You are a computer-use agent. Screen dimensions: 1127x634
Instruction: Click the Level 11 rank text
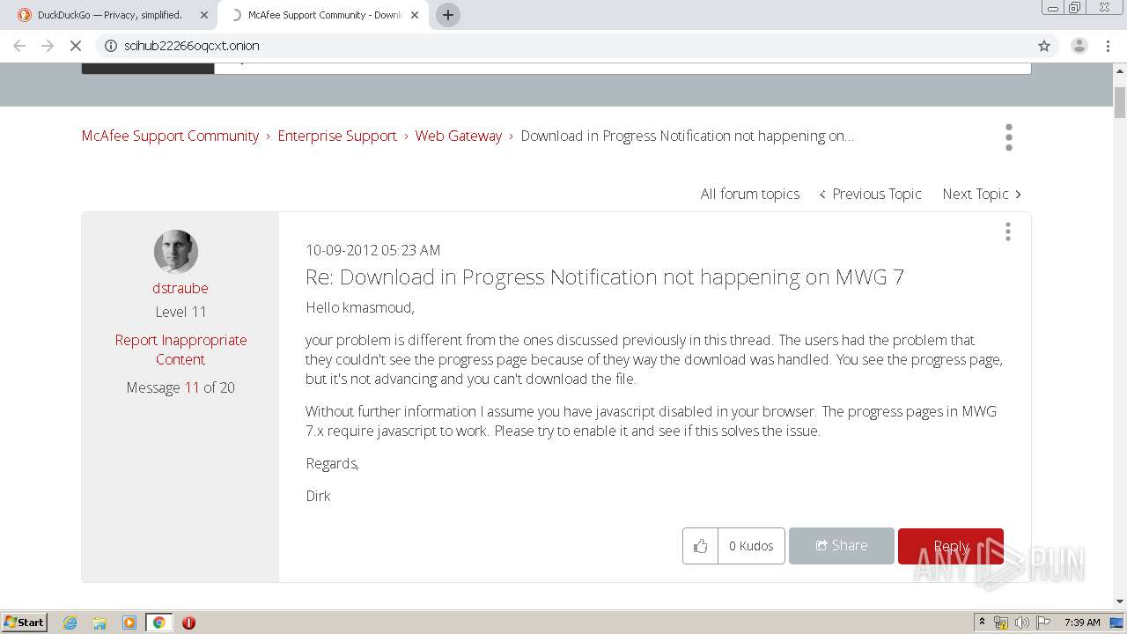(x=180, y=312)
